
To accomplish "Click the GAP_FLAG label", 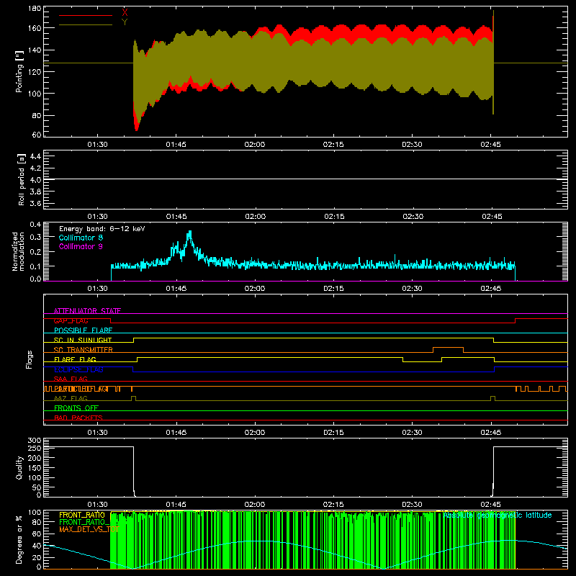I will [x=71, y=320].
